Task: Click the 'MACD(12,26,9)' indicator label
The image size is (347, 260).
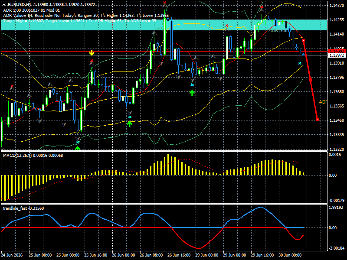Action: pos(33,156)
